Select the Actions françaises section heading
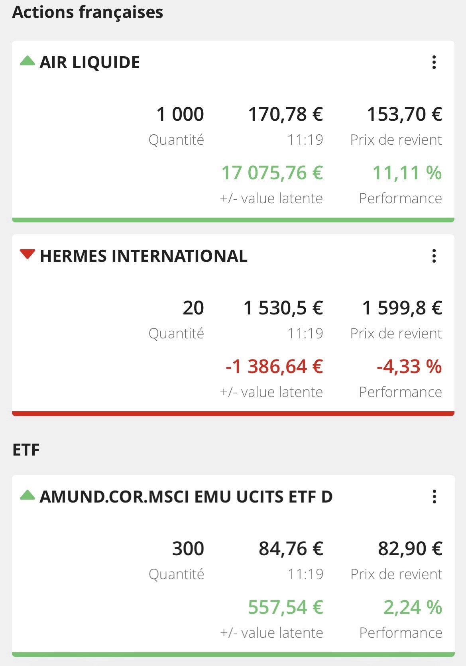 coord(88,12)
